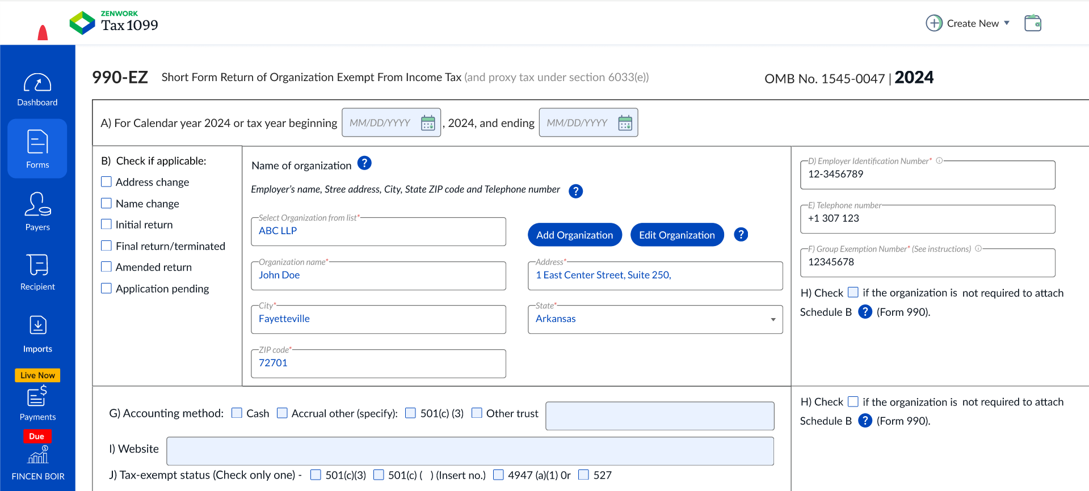Open the Create New dropdown
1089x491 pixels.
968,23
